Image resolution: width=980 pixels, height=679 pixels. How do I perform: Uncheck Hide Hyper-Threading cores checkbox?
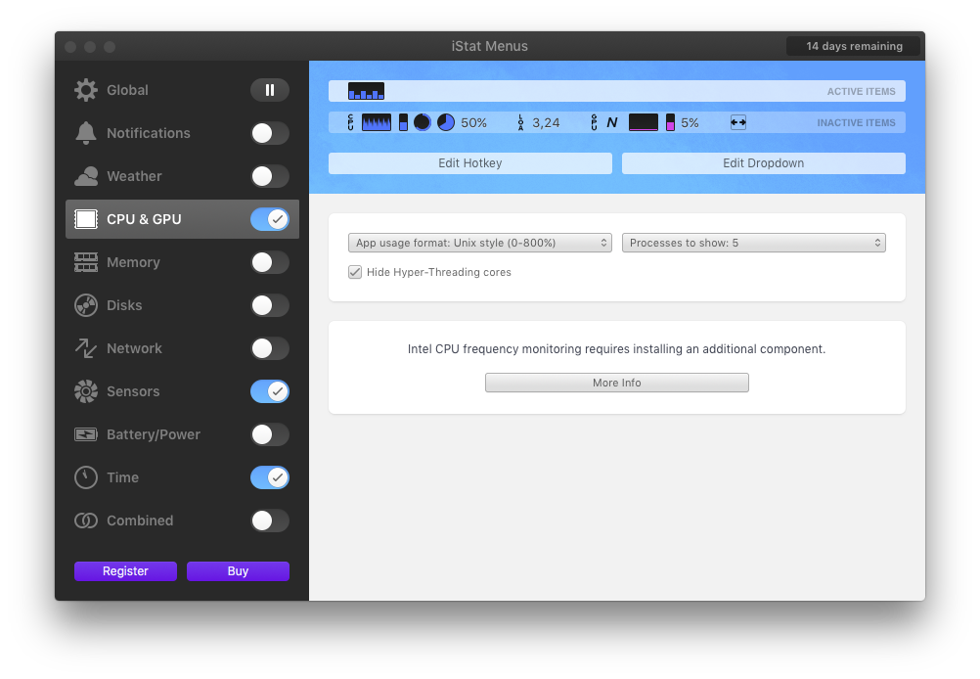coord(355,272)
